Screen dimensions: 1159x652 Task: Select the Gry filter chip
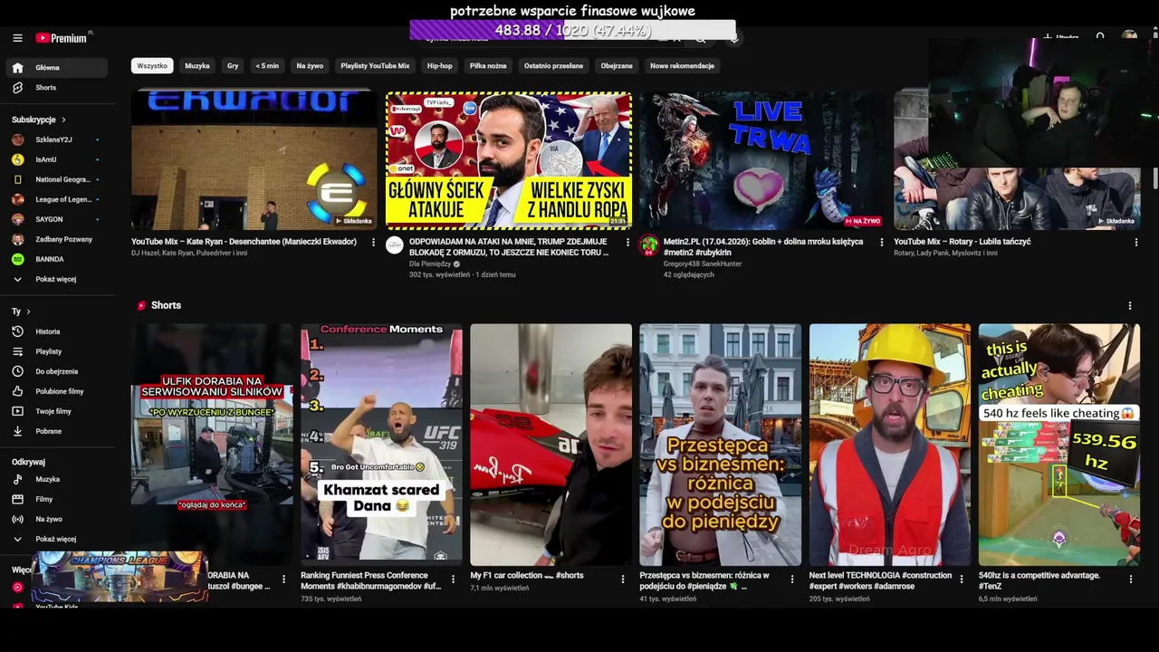pos(233,66)
